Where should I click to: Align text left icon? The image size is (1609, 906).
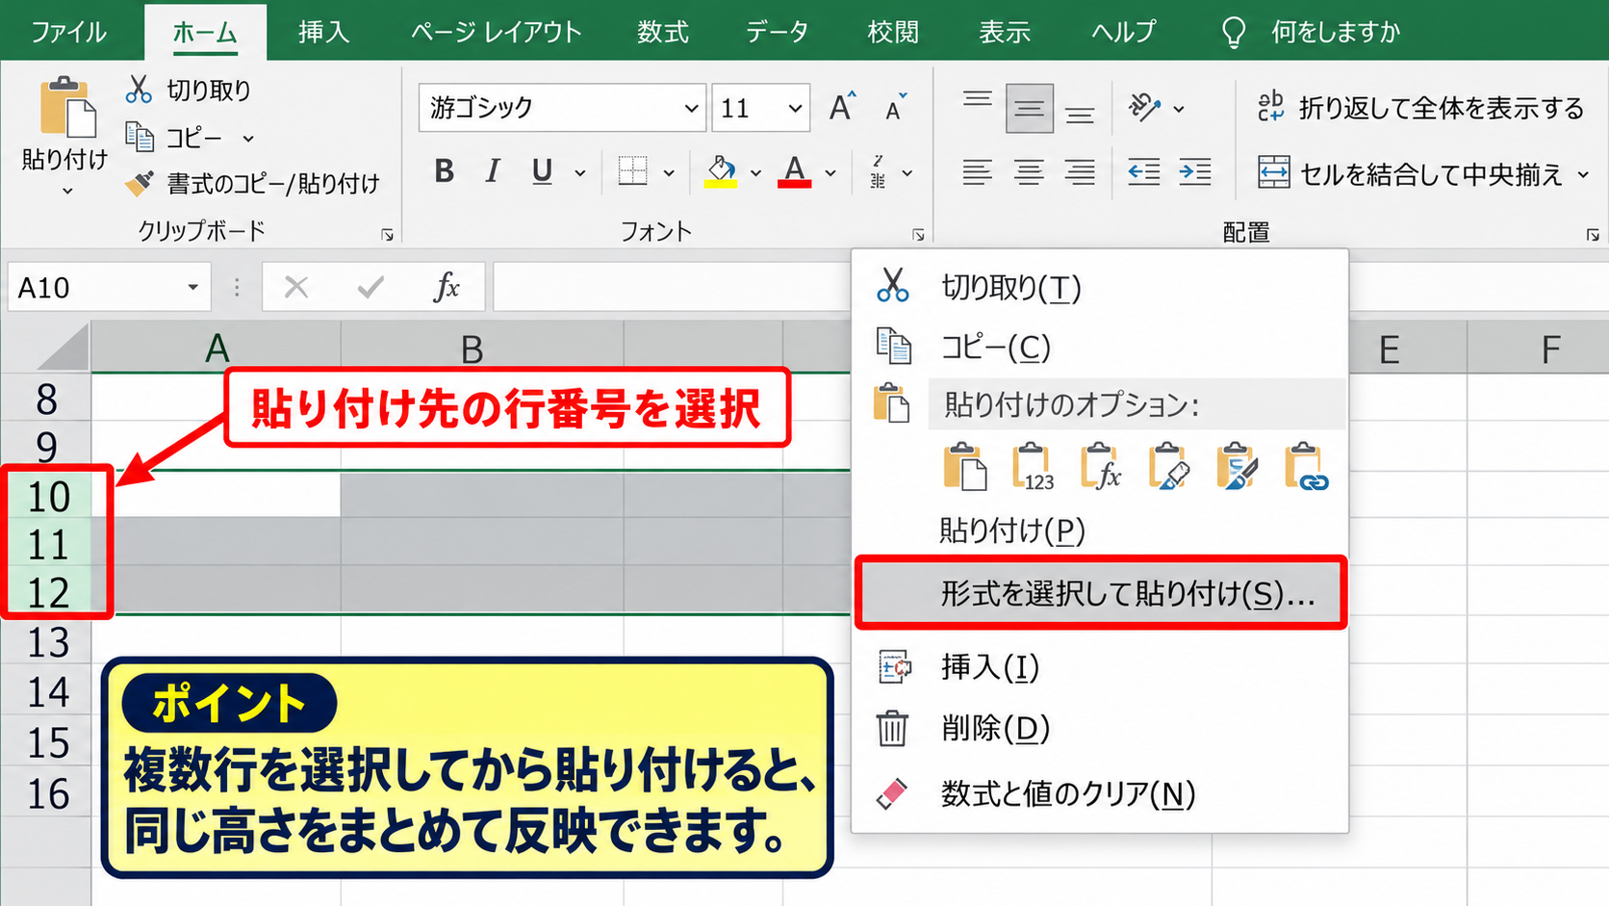pyautogui.click(x=977, y=172)
